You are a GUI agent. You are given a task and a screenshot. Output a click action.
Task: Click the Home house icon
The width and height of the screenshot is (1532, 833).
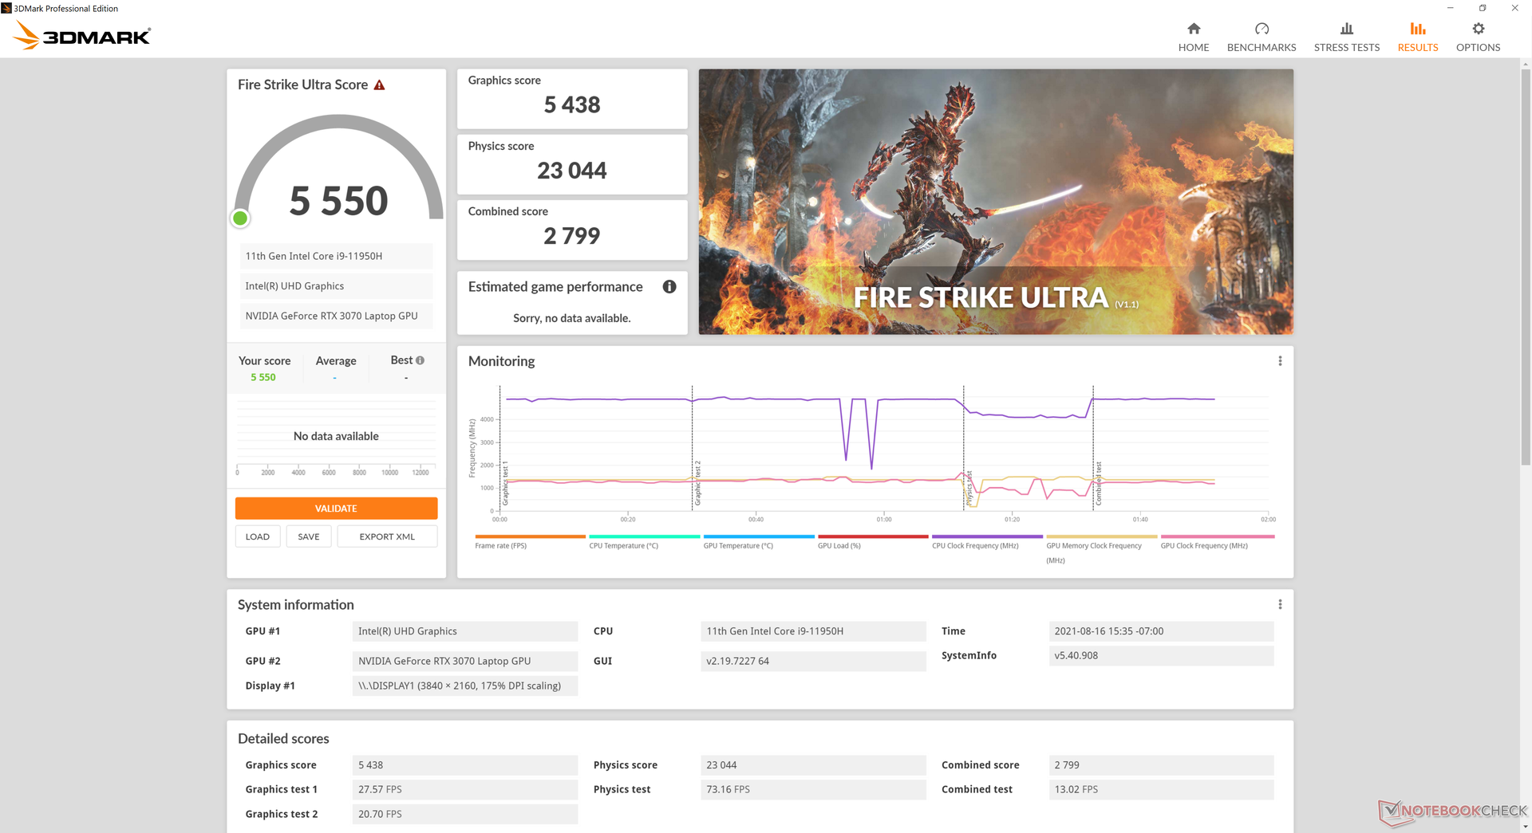(1194, 29)
